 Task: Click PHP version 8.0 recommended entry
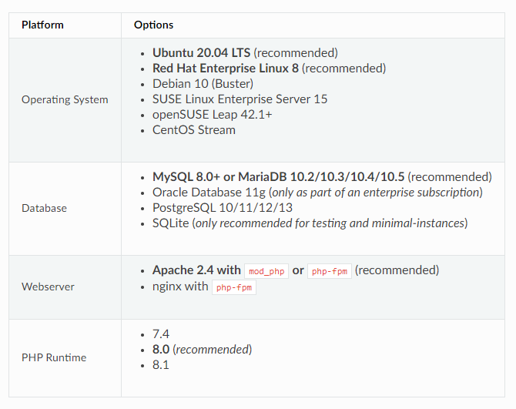click(202, 350)
